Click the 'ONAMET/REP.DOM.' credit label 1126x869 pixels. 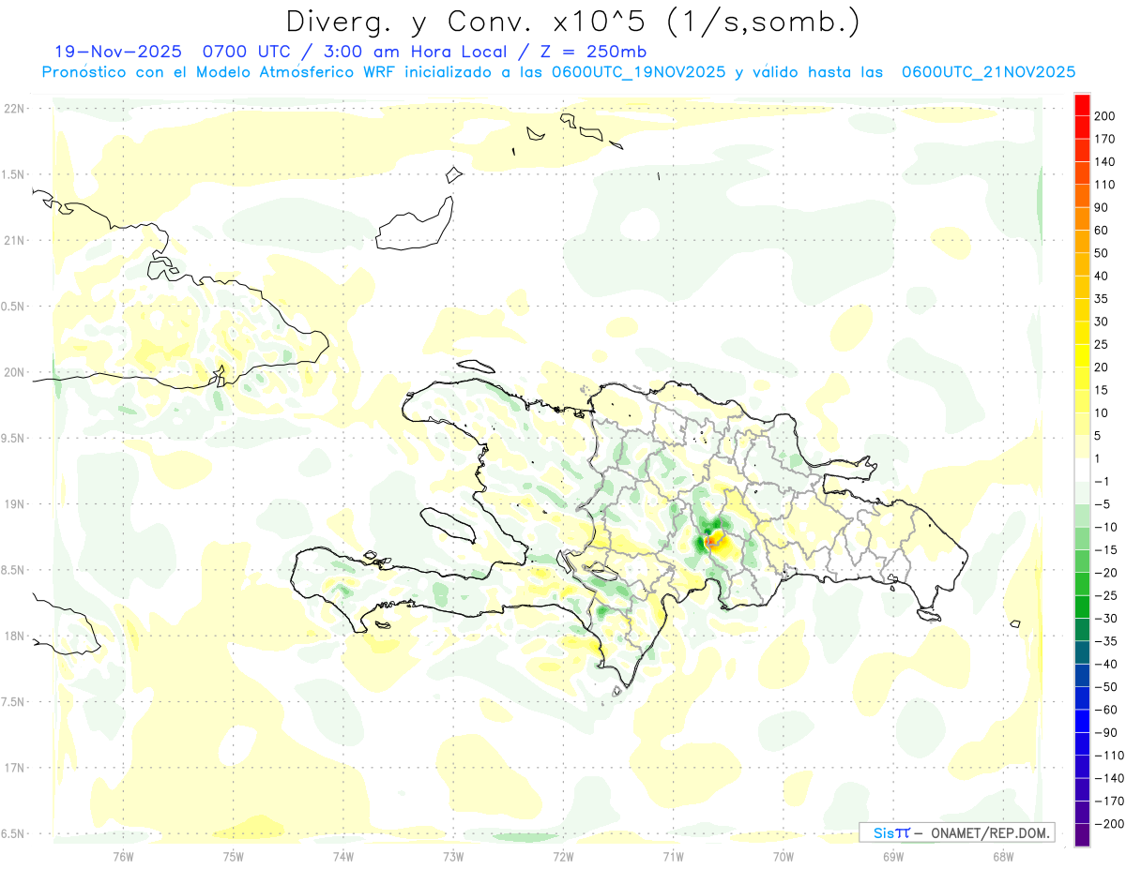tap(988, 832)
